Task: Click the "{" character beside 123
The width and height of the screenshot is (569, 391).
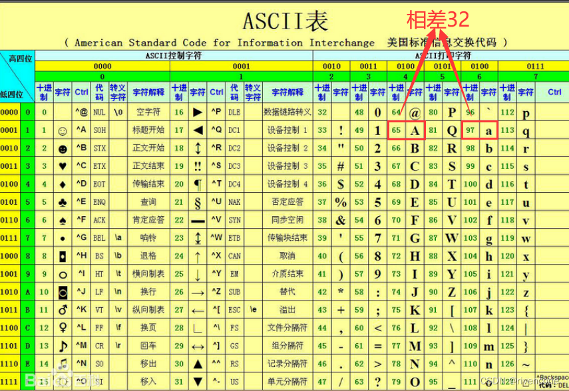Action: click(526, 311)
